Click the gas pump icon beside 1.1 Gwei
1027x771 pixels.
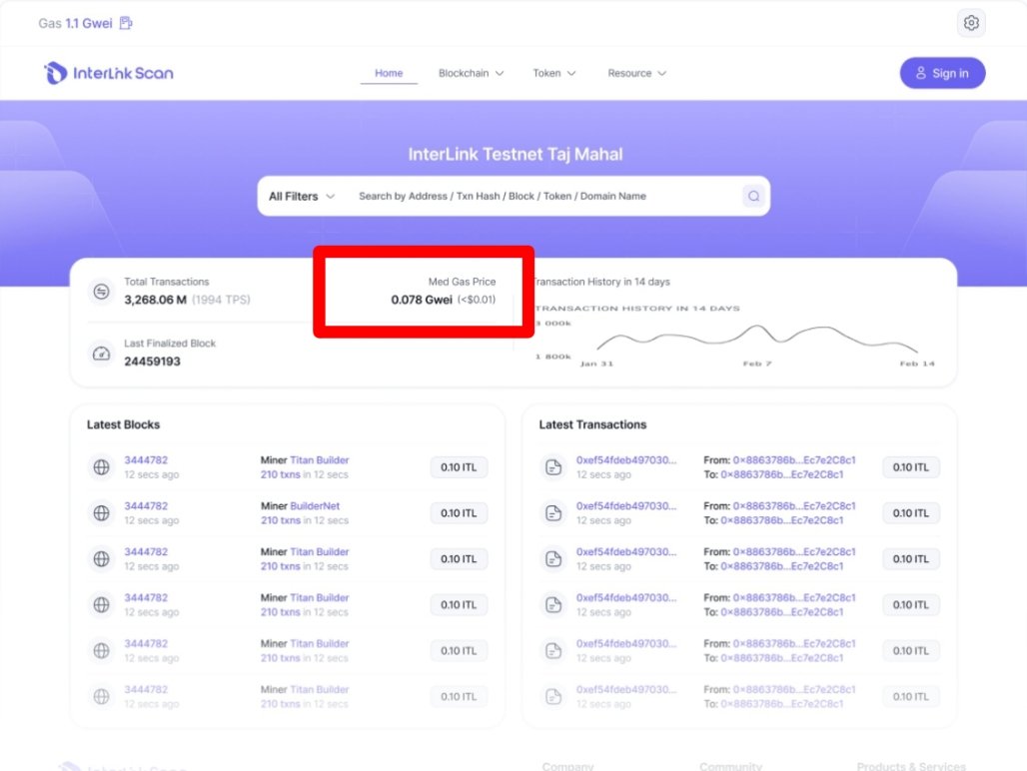tap(126, 24)
